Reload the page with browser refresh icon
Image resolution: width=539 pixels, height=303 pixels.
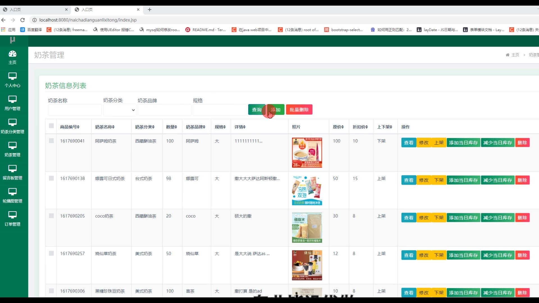23,20
